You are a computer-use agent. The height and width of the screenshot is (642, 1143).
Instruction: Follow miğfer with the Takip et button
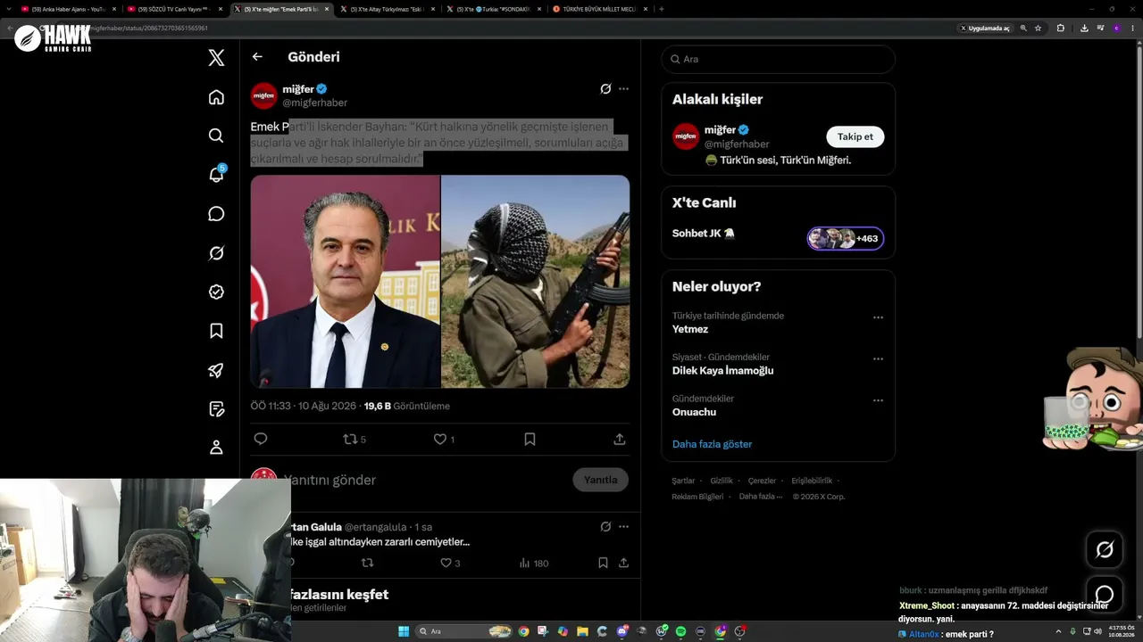pos(855,136)
